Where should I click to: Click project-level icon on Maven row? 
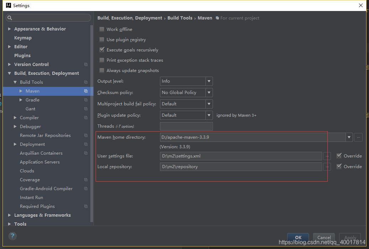click(86, 91)
